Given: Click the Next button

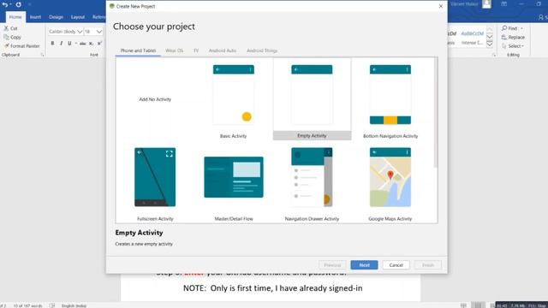Looking at the screenshot, I should [x=364, y=265].
